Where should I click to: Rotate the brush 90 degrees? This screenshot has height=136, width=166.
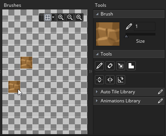121,80
